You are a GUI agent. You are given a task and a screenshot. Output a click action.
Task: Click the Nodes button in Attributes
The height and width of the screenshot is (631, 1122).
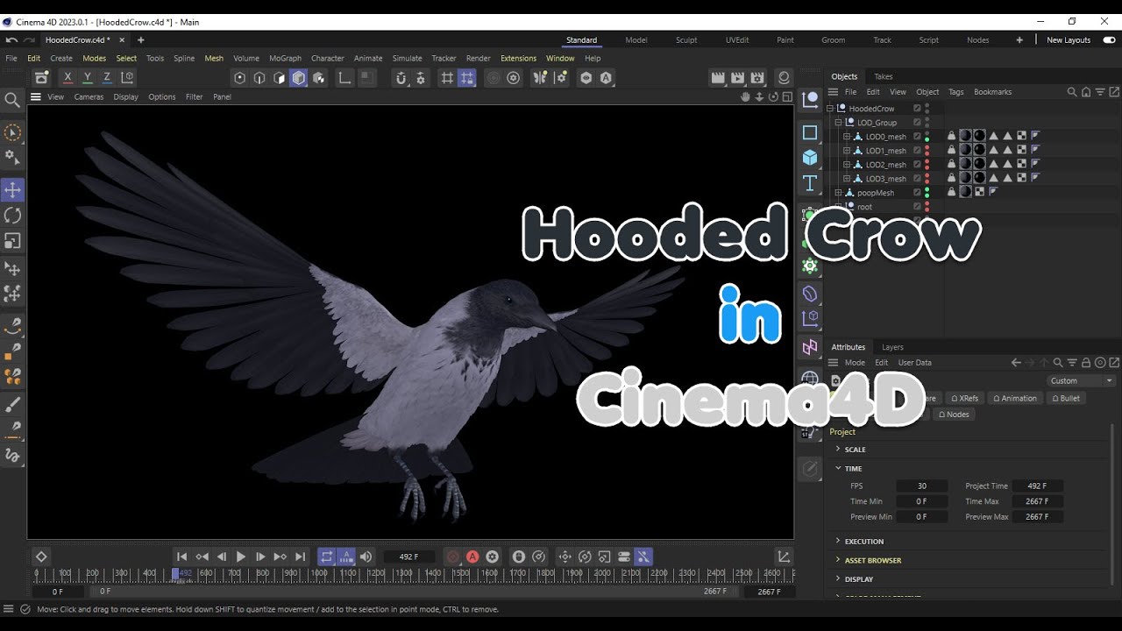pyautogui.click(x=954, y=415)
